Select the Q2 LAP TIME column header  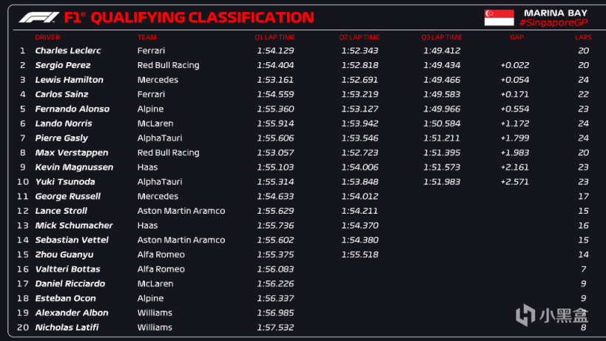pyautogui.click(x=360, y=37)
